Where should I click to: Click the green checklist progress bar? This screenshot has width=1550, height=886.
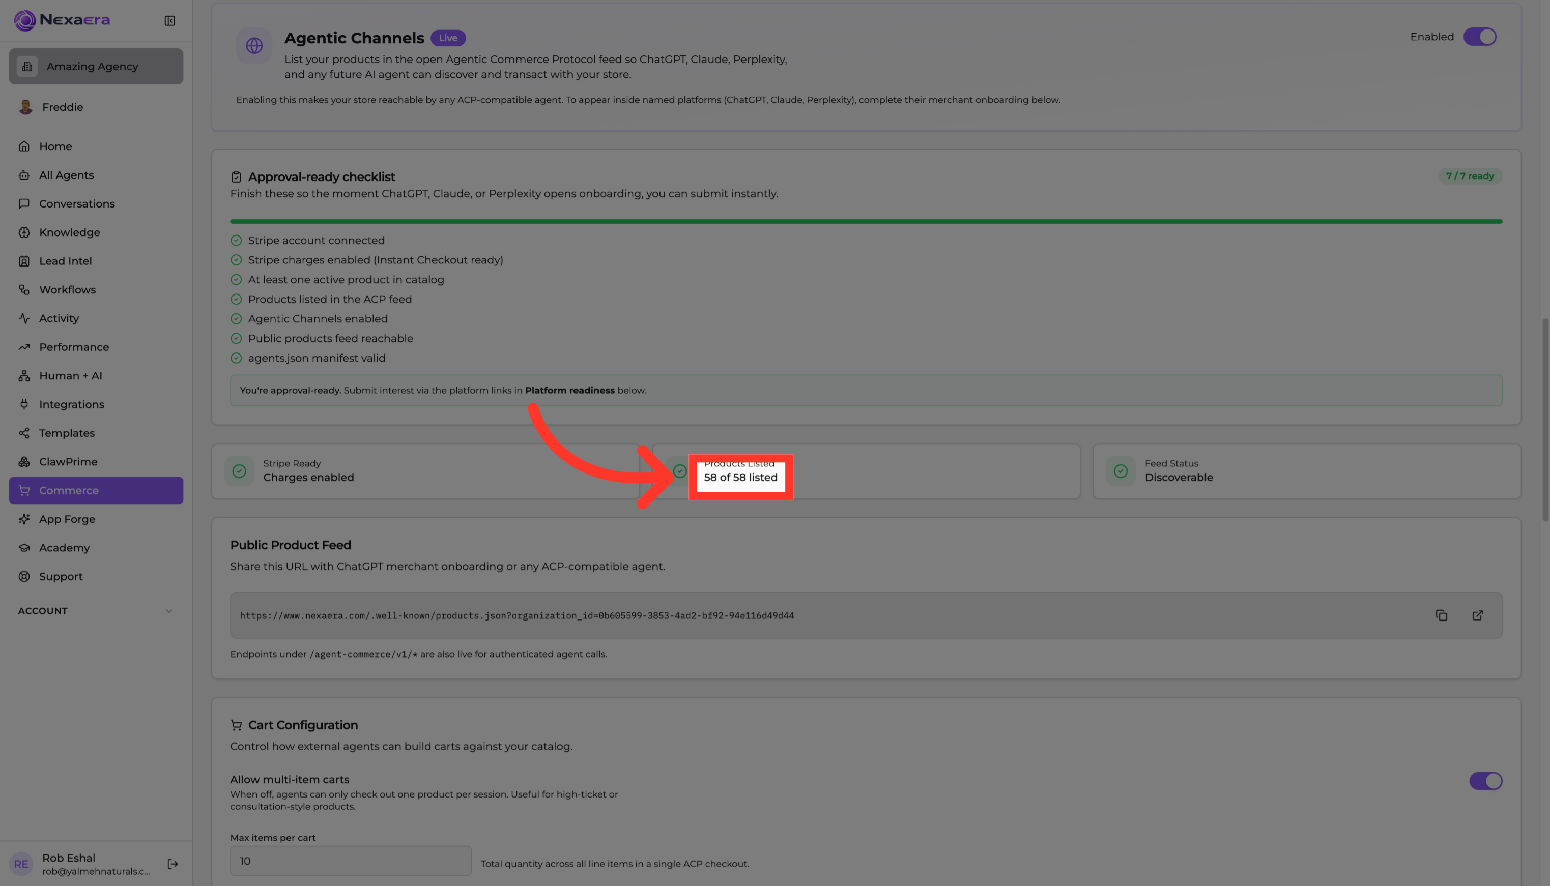(x=866, y=222)
